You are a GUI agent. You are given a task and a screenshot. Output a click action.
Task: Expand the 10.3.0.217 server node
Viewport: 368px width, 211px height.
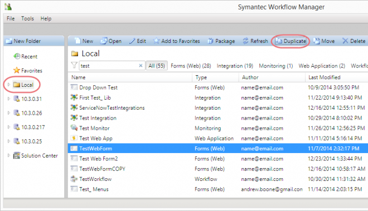[x=9, y=127]
